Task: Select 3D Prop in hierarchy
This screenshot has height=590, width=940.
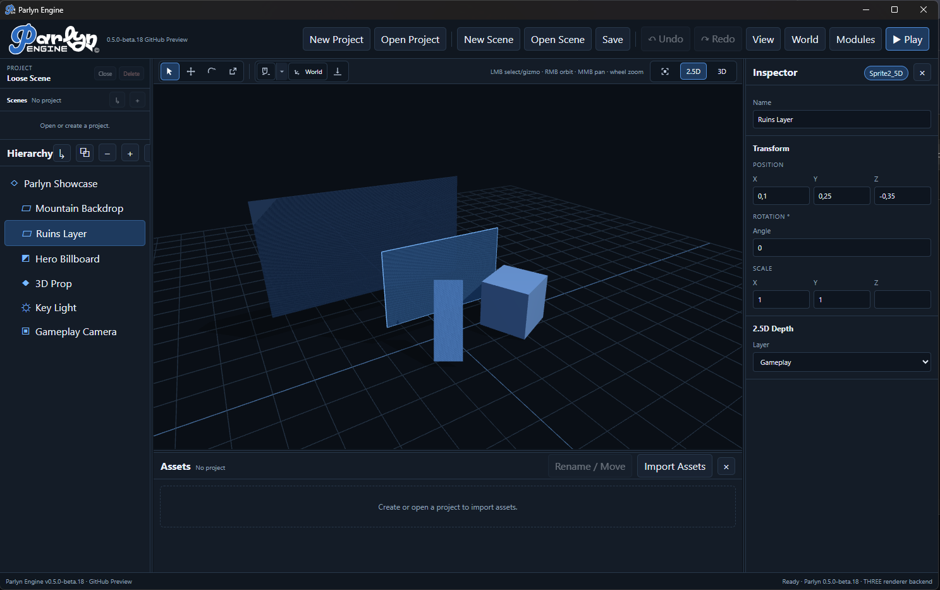Action: (75, 283)
